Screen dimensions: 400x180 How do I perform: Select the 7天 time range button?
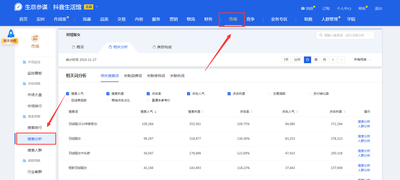(286, 60)
